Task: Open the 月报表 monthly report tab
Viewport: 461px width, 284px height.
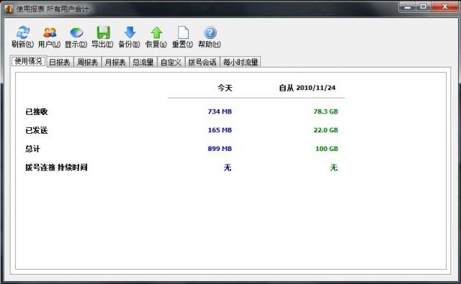Action: [x=115, y=63]
